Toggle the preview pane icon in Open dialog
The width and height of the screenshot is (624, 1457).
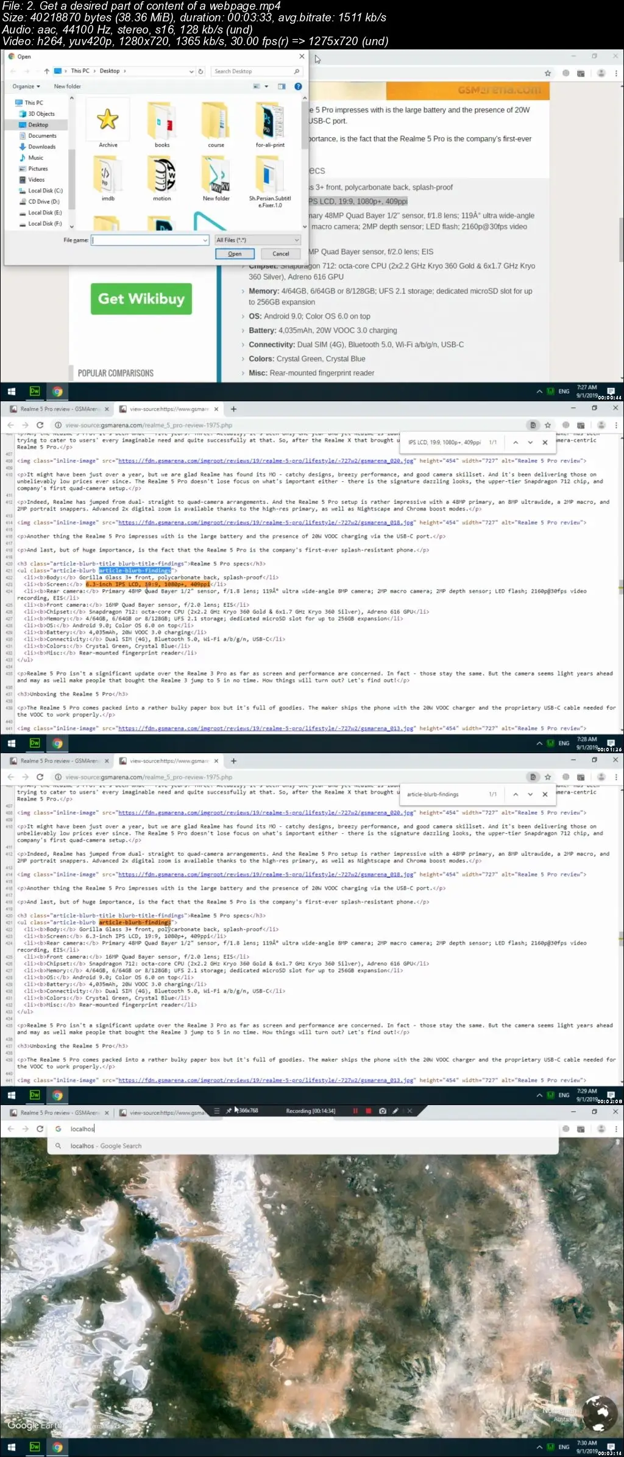click(282, 87)
